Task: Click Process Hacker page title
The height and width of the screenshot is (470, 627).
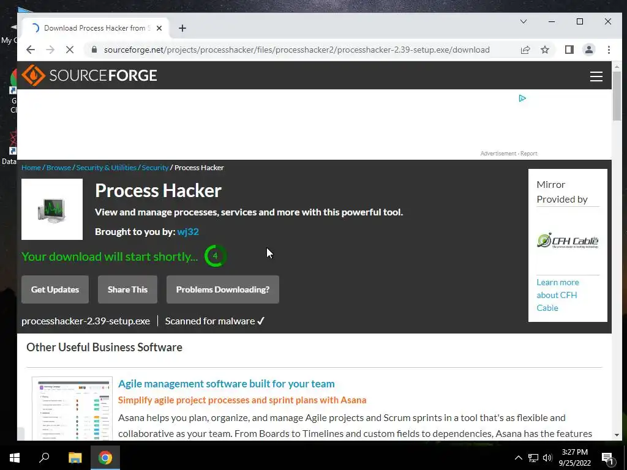Action: click(159, 191)
